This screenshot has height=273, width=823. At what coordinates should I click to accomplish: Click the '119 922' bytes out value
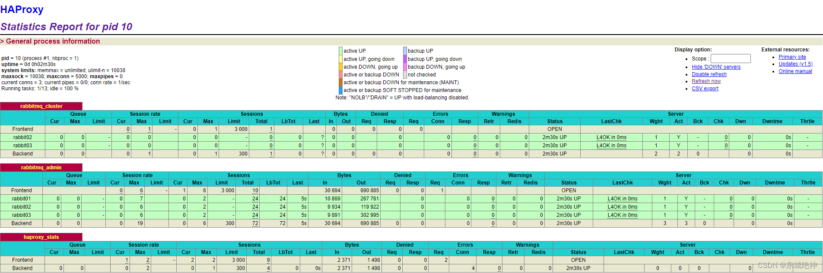point(370,207)
